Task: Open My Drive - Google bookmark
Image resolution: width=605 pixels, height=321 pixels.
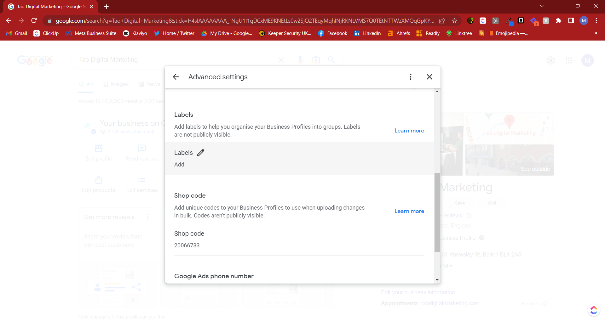Action: click(x=227, y=33)
